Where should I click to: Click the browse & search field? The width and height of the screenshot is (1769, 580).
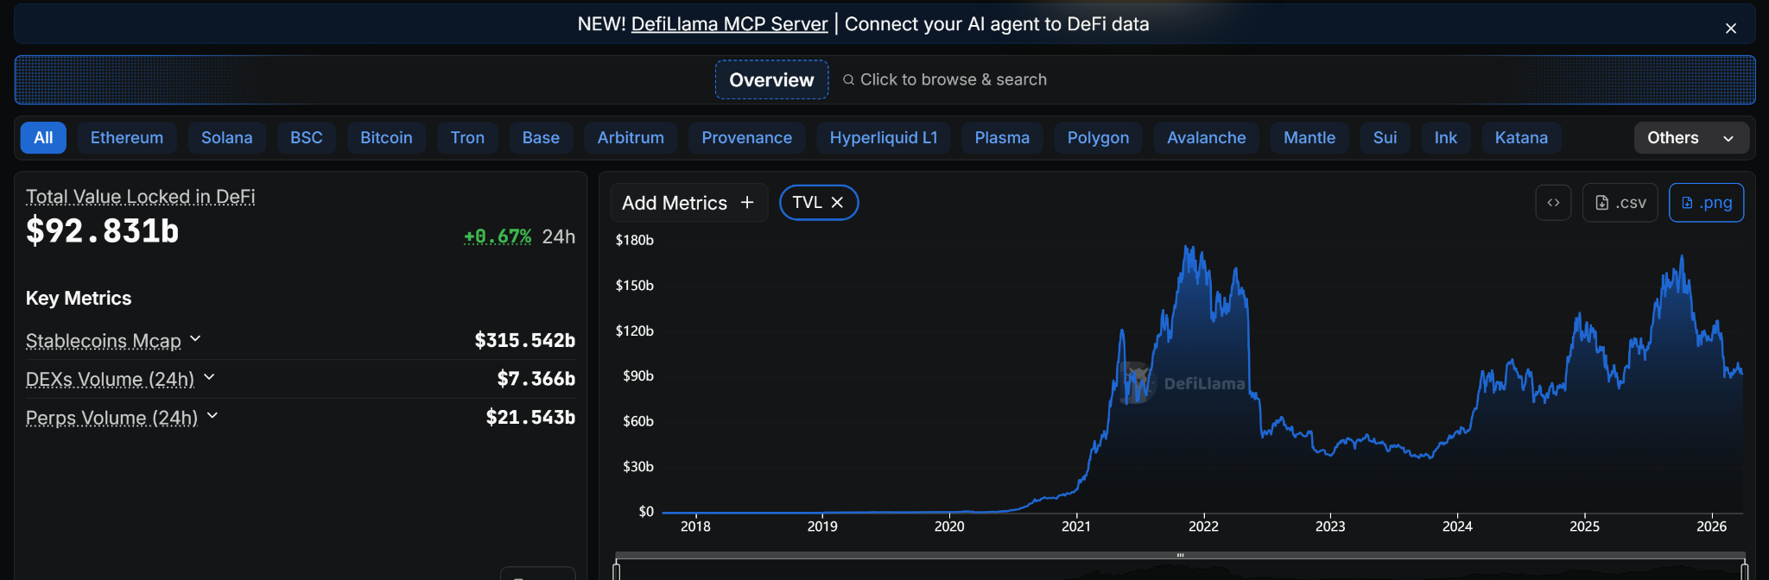coord(953,80)
